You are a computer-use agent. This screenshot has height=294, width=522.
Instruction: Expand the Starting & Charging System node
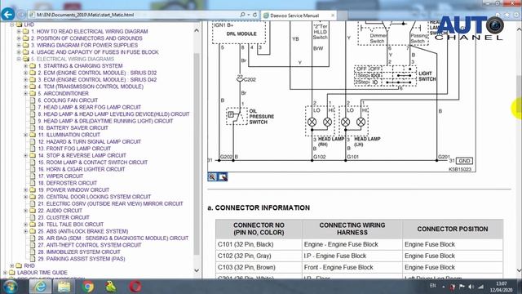click(x=25, y=66)
